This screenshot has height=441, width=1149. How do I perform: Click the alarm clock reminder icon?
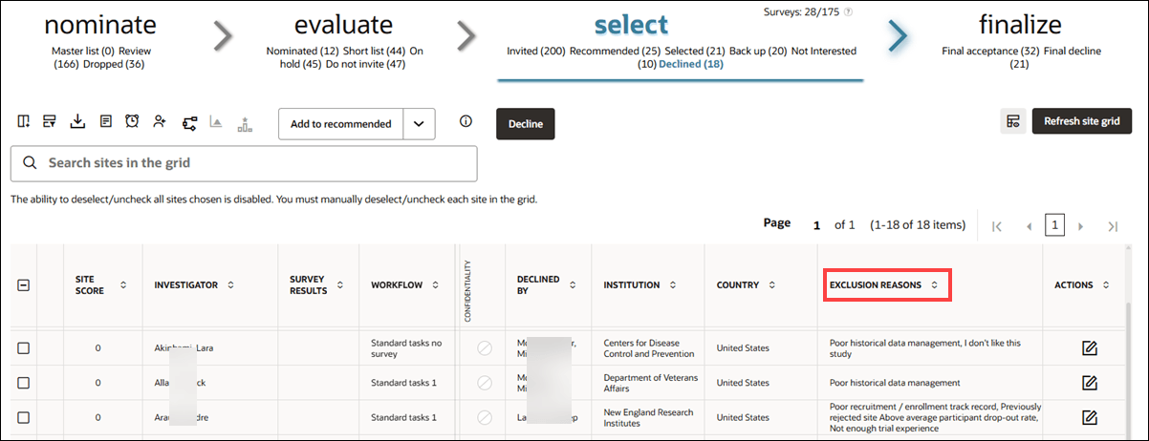coord(133,121)
